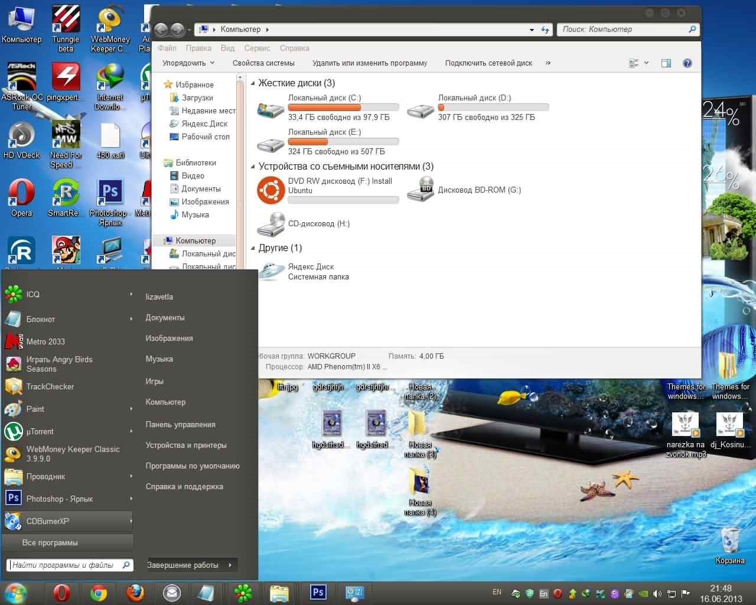Click the Explorer help question mark icon

[687, 63]
